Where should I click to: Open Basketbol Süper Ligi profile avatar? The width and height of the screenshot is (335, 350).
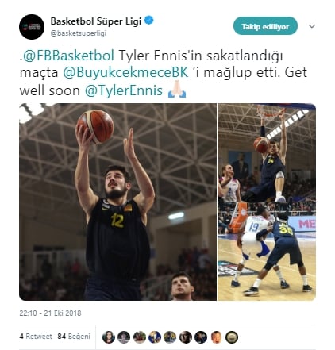[32, 27]
